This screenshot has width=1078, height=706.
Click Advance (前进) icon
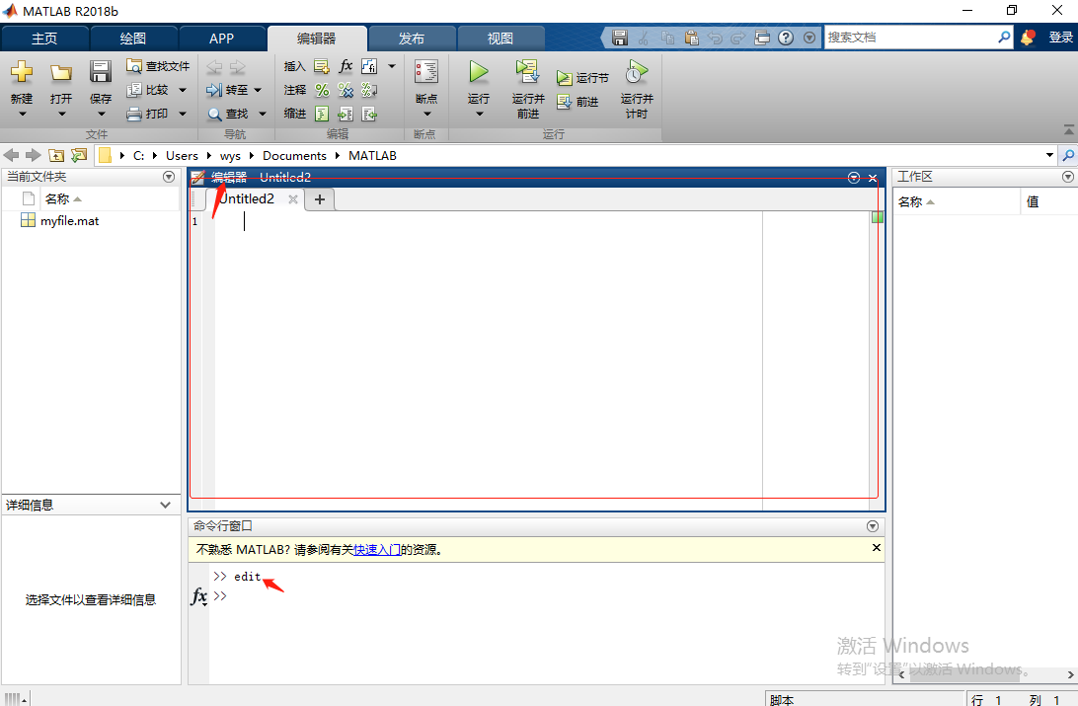pos(564,102)
